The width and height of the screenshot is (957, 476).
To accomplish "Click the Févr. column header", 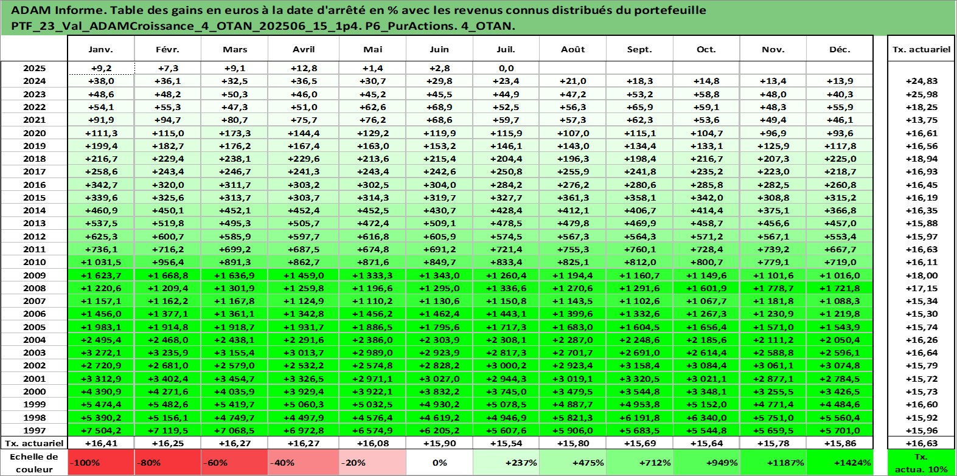I will tap(168, 49).
